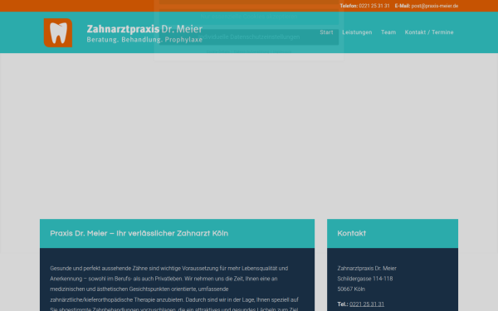This screenshot has height=311, width=498.
Task: Click the top bar phone number 0221 25 31 31
Action: [374, 6]
